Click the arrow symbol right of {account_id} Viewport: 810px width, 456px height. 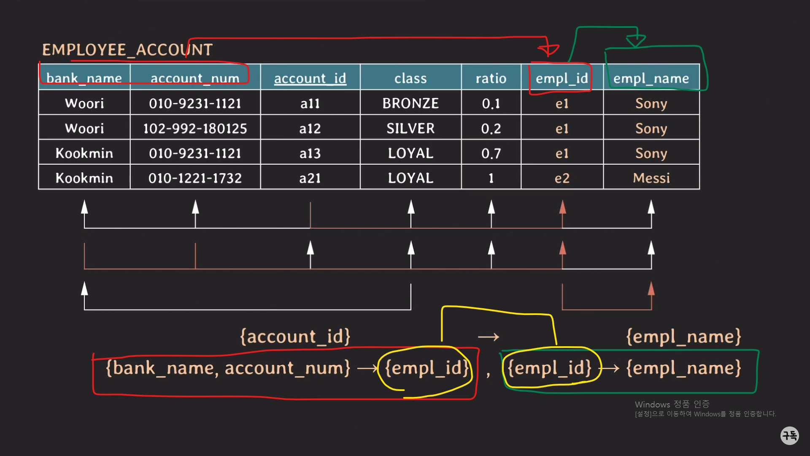489,337
